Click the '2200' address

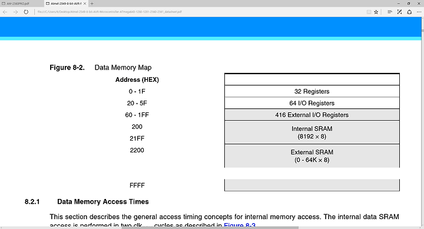click(x=137, y=150)
